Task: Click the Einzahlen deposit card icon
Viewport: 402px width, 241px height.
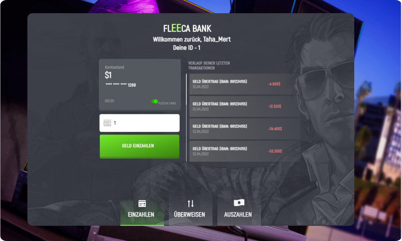Action: pos(142,204)
